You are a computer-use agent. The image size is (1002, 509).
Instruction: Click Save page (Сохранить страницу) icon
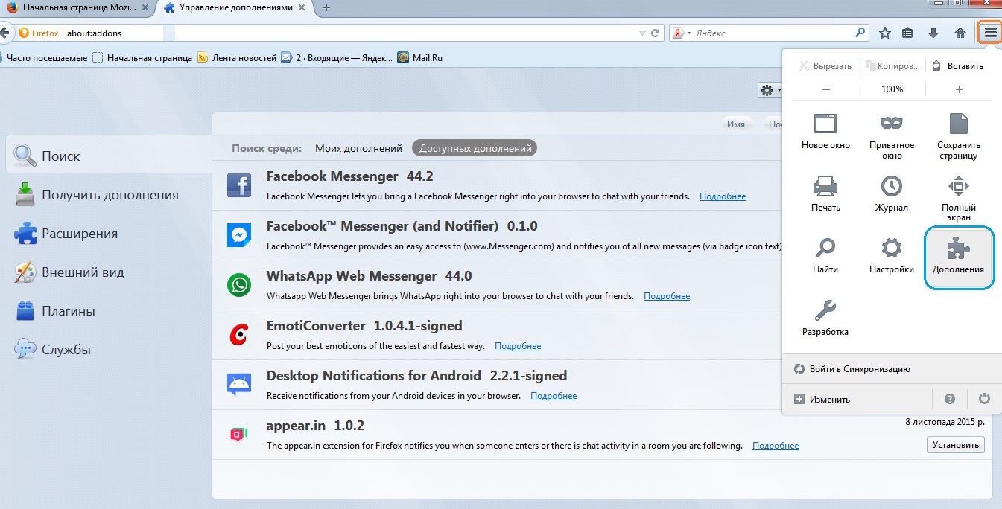(958, 124)
